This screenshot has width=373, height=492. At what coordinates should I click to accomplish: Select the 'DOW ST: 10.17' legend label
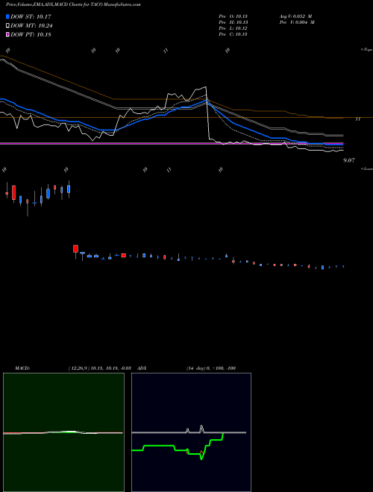coord(31,16)
